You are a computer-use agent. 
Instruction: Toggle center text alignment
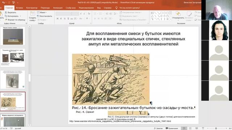pos(99,18)
